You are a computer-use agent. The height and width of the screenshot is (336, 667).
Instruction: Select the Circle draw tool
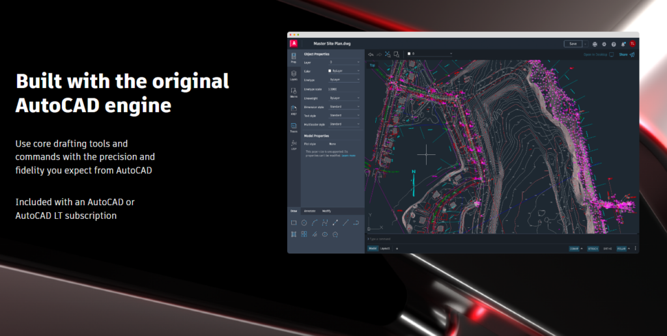[304, 223]
